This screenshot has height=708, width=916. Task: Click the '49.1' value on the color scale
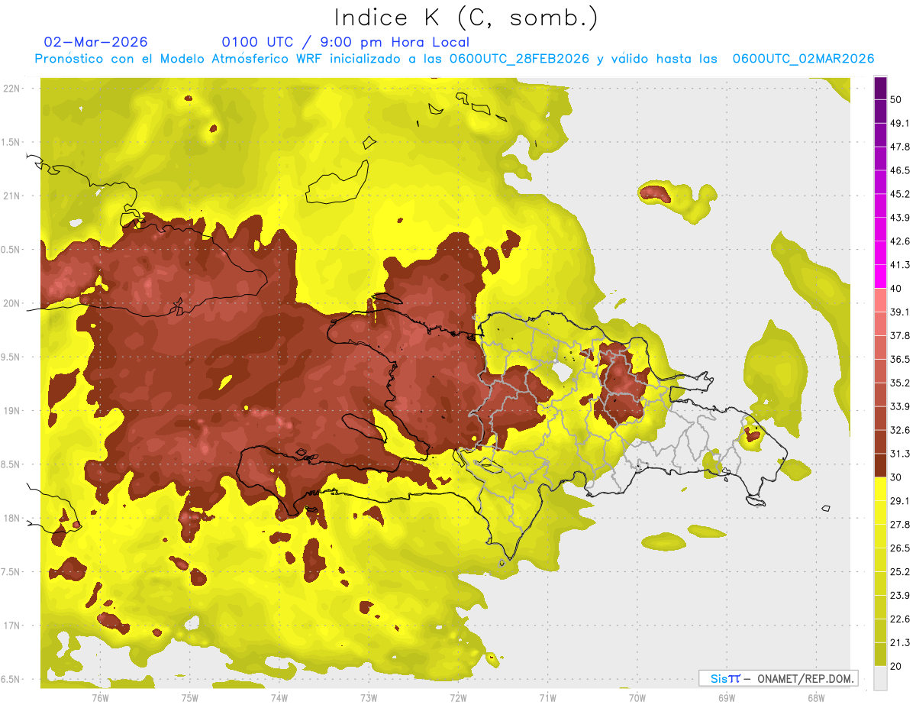(x=900, y=124)
